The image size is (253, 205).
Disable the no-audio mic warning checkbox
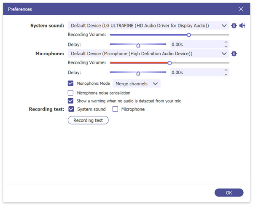coord(70,101)
